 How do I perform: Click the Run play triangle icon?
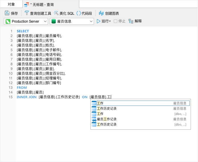(98, 21)
